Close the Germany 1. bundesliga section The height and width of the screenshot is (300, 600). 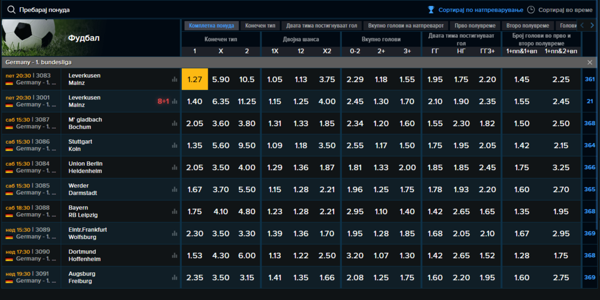tap(589, 62)
